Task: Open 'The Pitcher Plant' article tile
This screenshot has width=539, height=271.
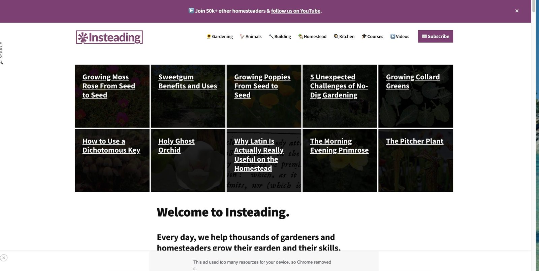Action: 414,141
